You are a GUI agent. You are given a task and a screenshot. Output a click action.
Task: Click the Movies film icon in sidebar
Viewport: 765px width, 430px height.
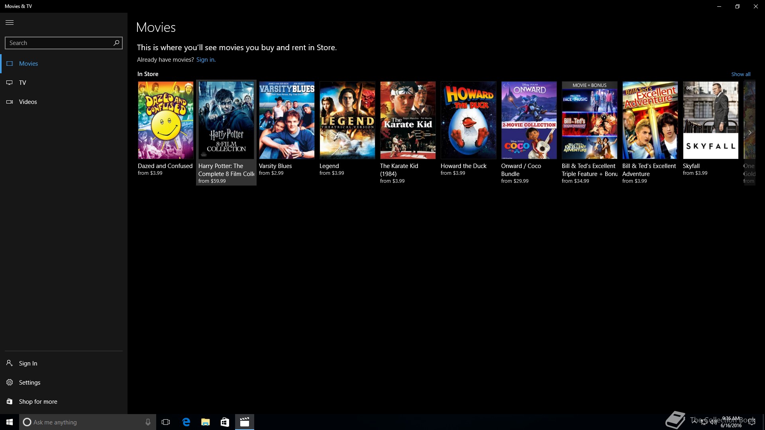10,64
